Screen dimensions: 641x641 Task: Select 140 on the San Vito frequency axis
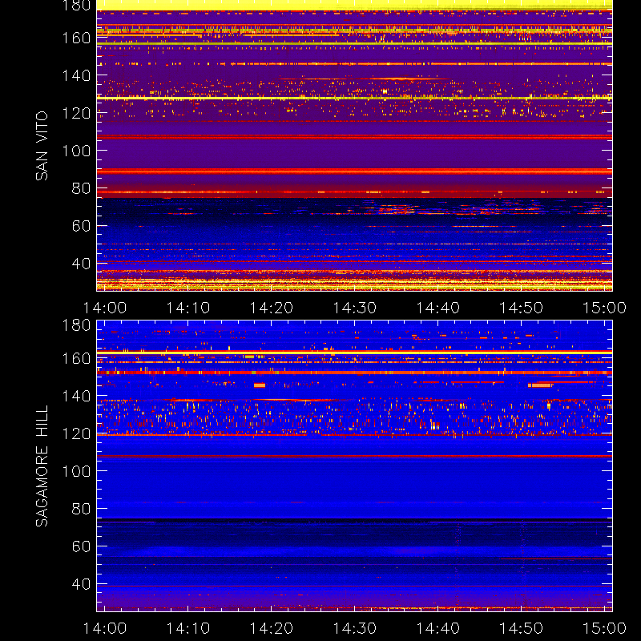[x=76, y=75]
